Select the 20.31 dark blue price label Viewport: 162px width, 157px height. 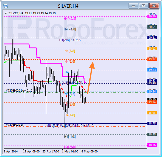click(152, 38)
